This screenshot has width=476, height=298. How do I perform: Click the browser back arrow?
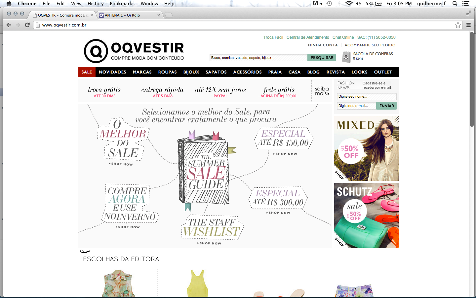click(9, 25)
